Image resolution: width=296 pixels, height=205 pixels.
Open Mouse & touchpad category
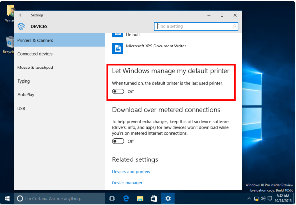pos(60,68)
